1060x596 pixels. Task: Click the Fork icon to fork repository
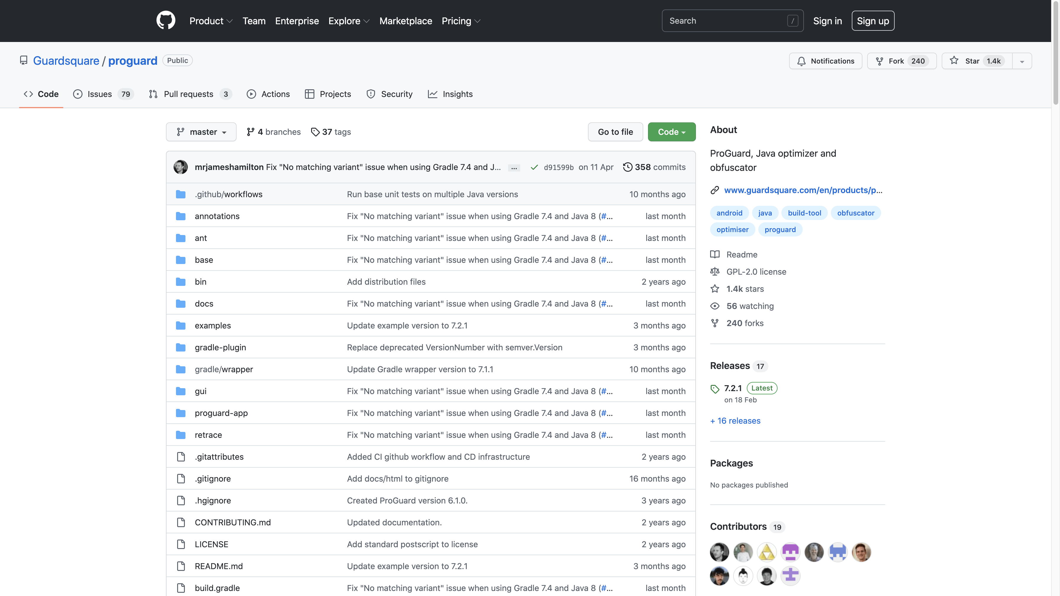880,60
